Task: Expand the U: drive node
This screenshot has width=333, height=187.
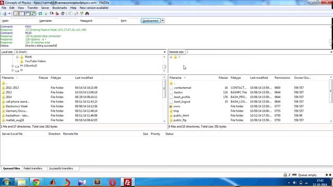Action: (12, 70)
